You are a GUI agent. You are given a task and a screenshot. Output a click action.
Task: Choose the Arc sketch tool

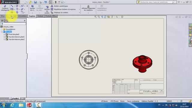click(17, 9)
